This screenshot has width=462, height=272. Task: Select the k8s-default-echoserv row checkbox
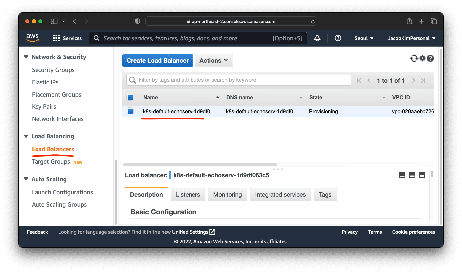pos(130,111)
